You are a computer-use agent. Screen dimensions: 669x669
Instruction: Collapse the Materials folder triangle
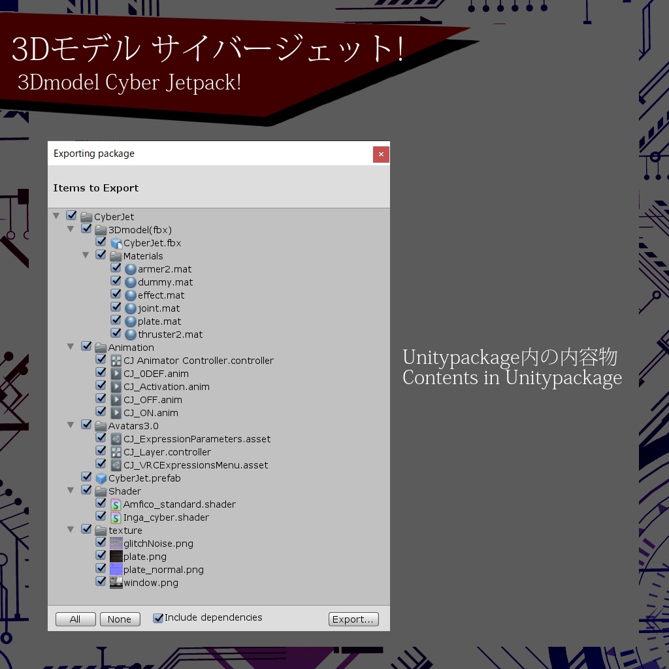point(86,254)
